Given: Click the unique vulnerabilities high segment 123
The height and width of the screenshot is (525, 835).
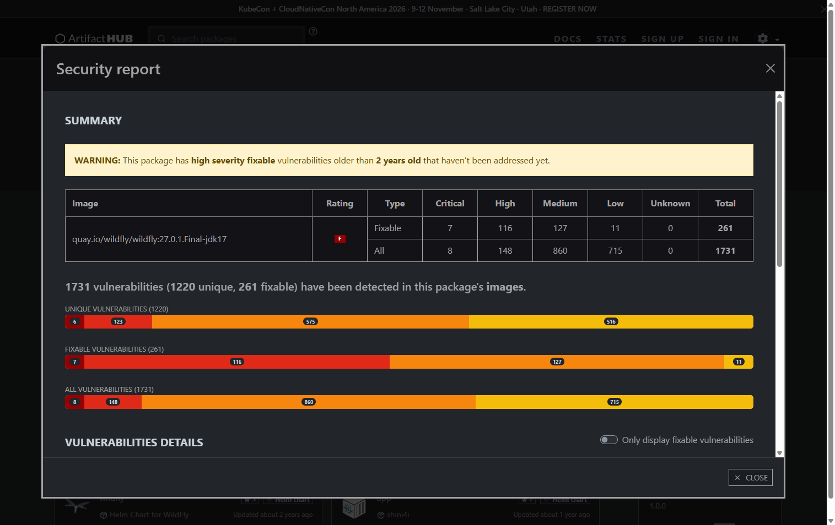Looking at the screenshot, I should (118, 321).
